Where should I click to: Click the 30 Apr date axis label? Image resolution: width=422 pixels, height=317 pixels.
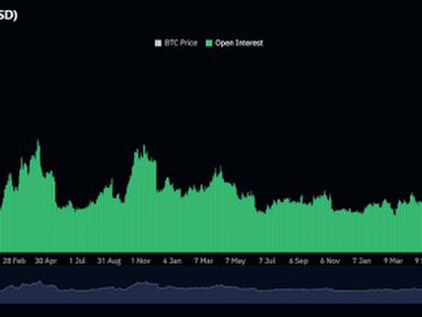(46, 260)
